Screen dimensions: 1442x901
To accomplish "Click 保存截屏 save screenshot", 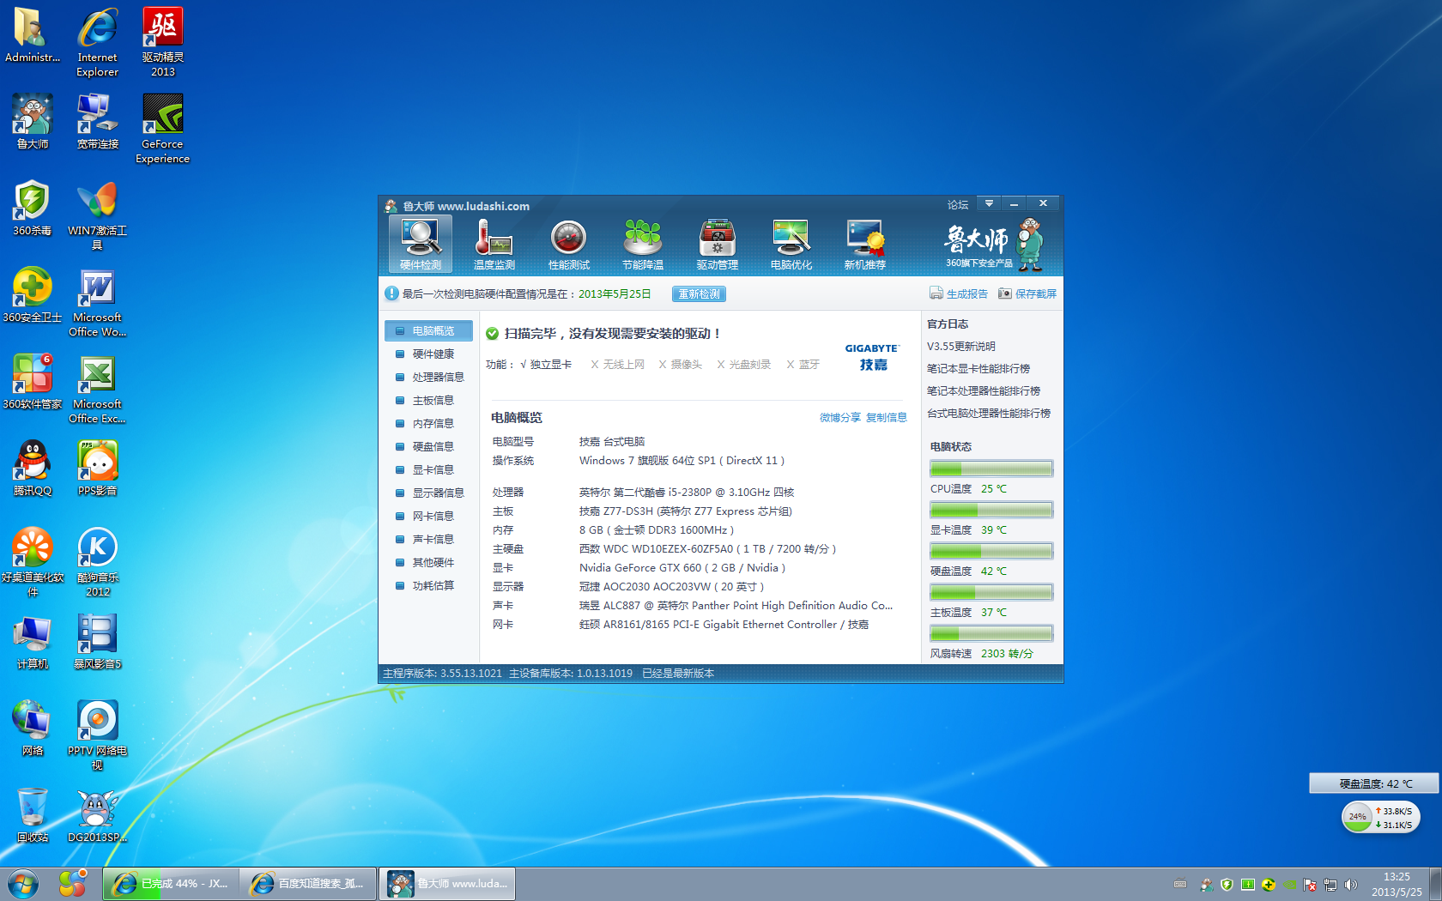I will click(1027, 293).
